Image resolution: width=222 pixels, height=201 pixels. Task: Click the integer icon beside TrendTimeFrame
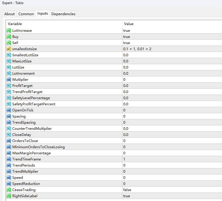[9, 159]
